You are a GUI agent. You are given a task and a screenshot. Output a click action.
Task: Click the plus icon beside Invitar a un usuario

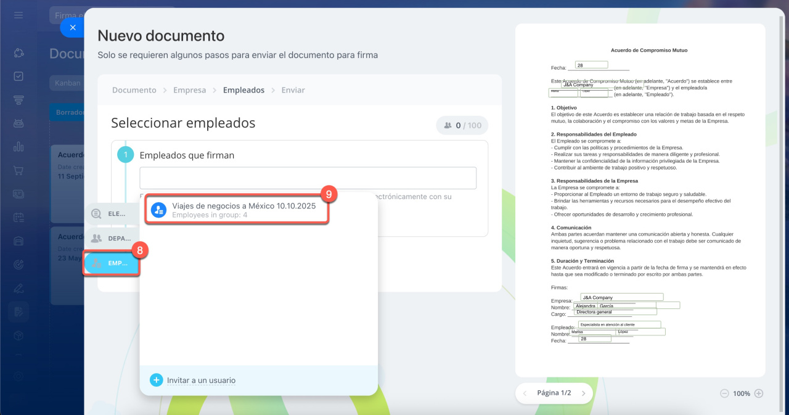(157, 380)
